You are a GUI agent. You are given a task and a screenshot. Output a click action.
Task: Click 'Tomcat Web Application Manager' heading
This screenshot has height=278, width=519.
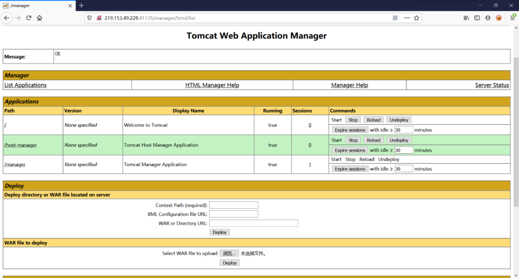[x=257, y=36]
